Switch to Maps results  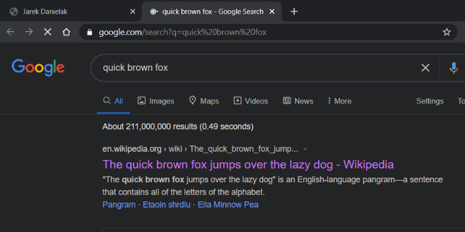[204, 101]
